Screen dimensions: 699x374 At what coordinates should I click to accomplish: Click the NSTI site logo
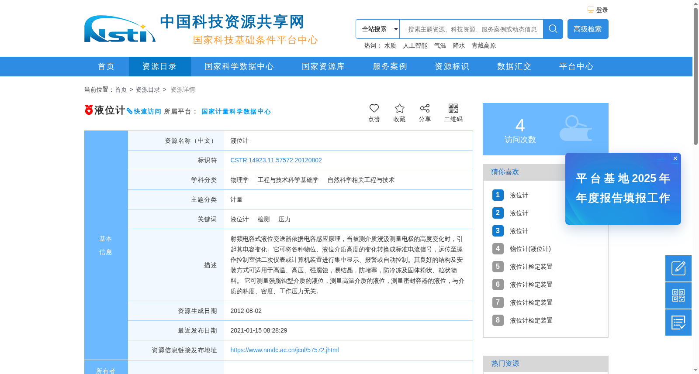[120, 29]
